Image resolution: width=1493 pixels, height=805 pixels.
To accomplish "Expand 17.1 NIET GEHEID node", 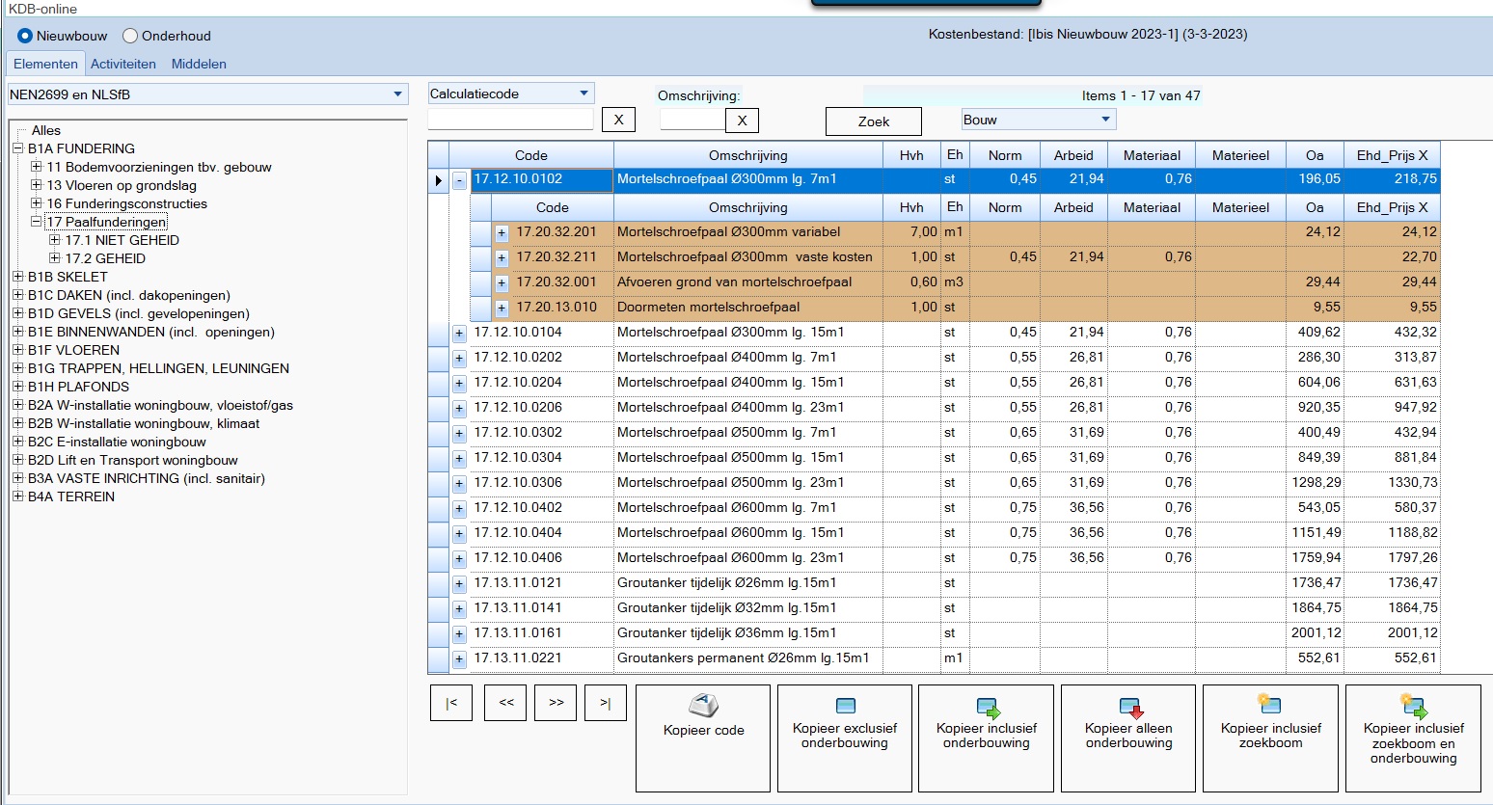I will [54, 240].
